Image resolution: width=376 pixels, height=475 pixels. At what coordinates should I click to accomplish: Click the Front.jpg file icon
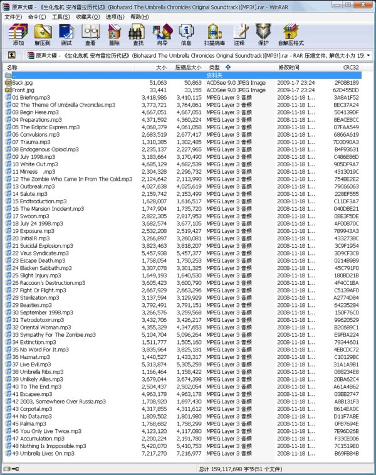click(8, 90)
